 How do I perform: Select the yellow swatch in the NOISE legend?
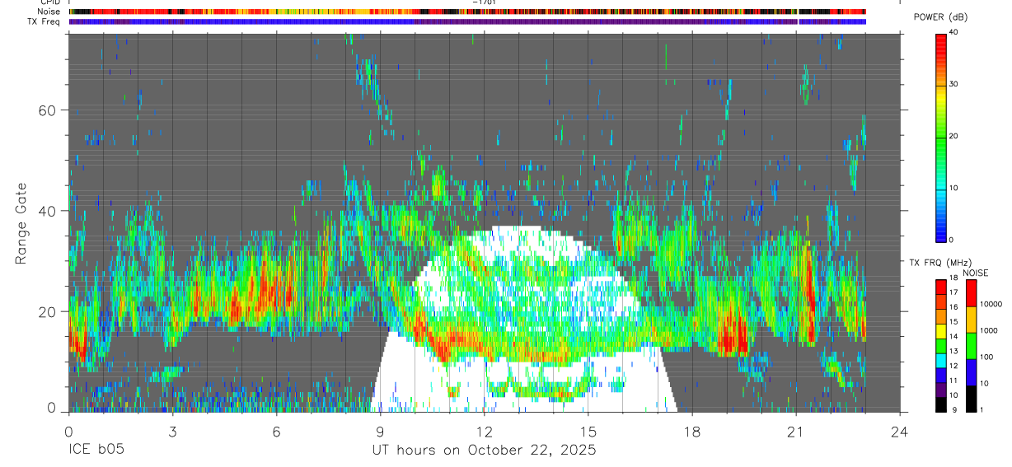(x=971, y=320)
